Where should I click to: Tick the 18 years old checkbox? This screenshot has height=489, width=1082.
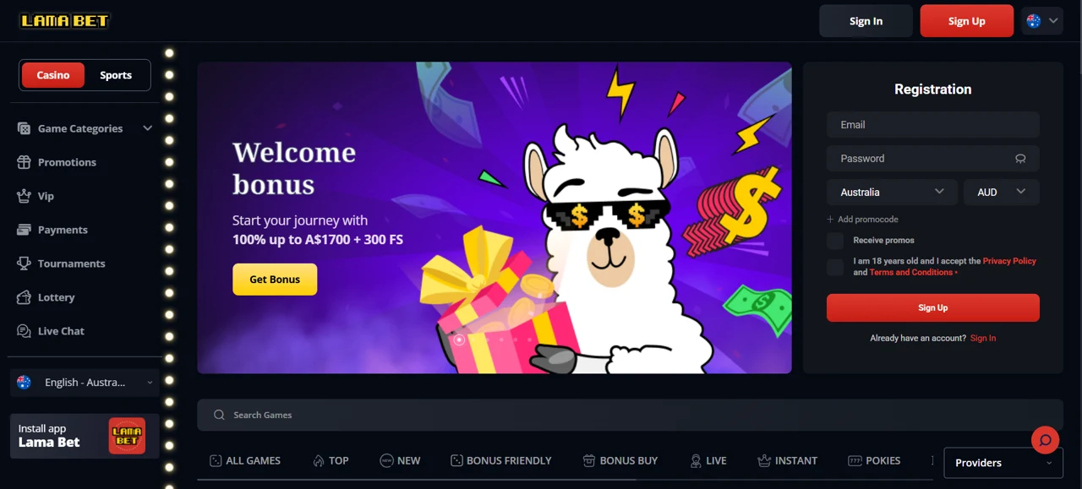(x=835, y=267)
